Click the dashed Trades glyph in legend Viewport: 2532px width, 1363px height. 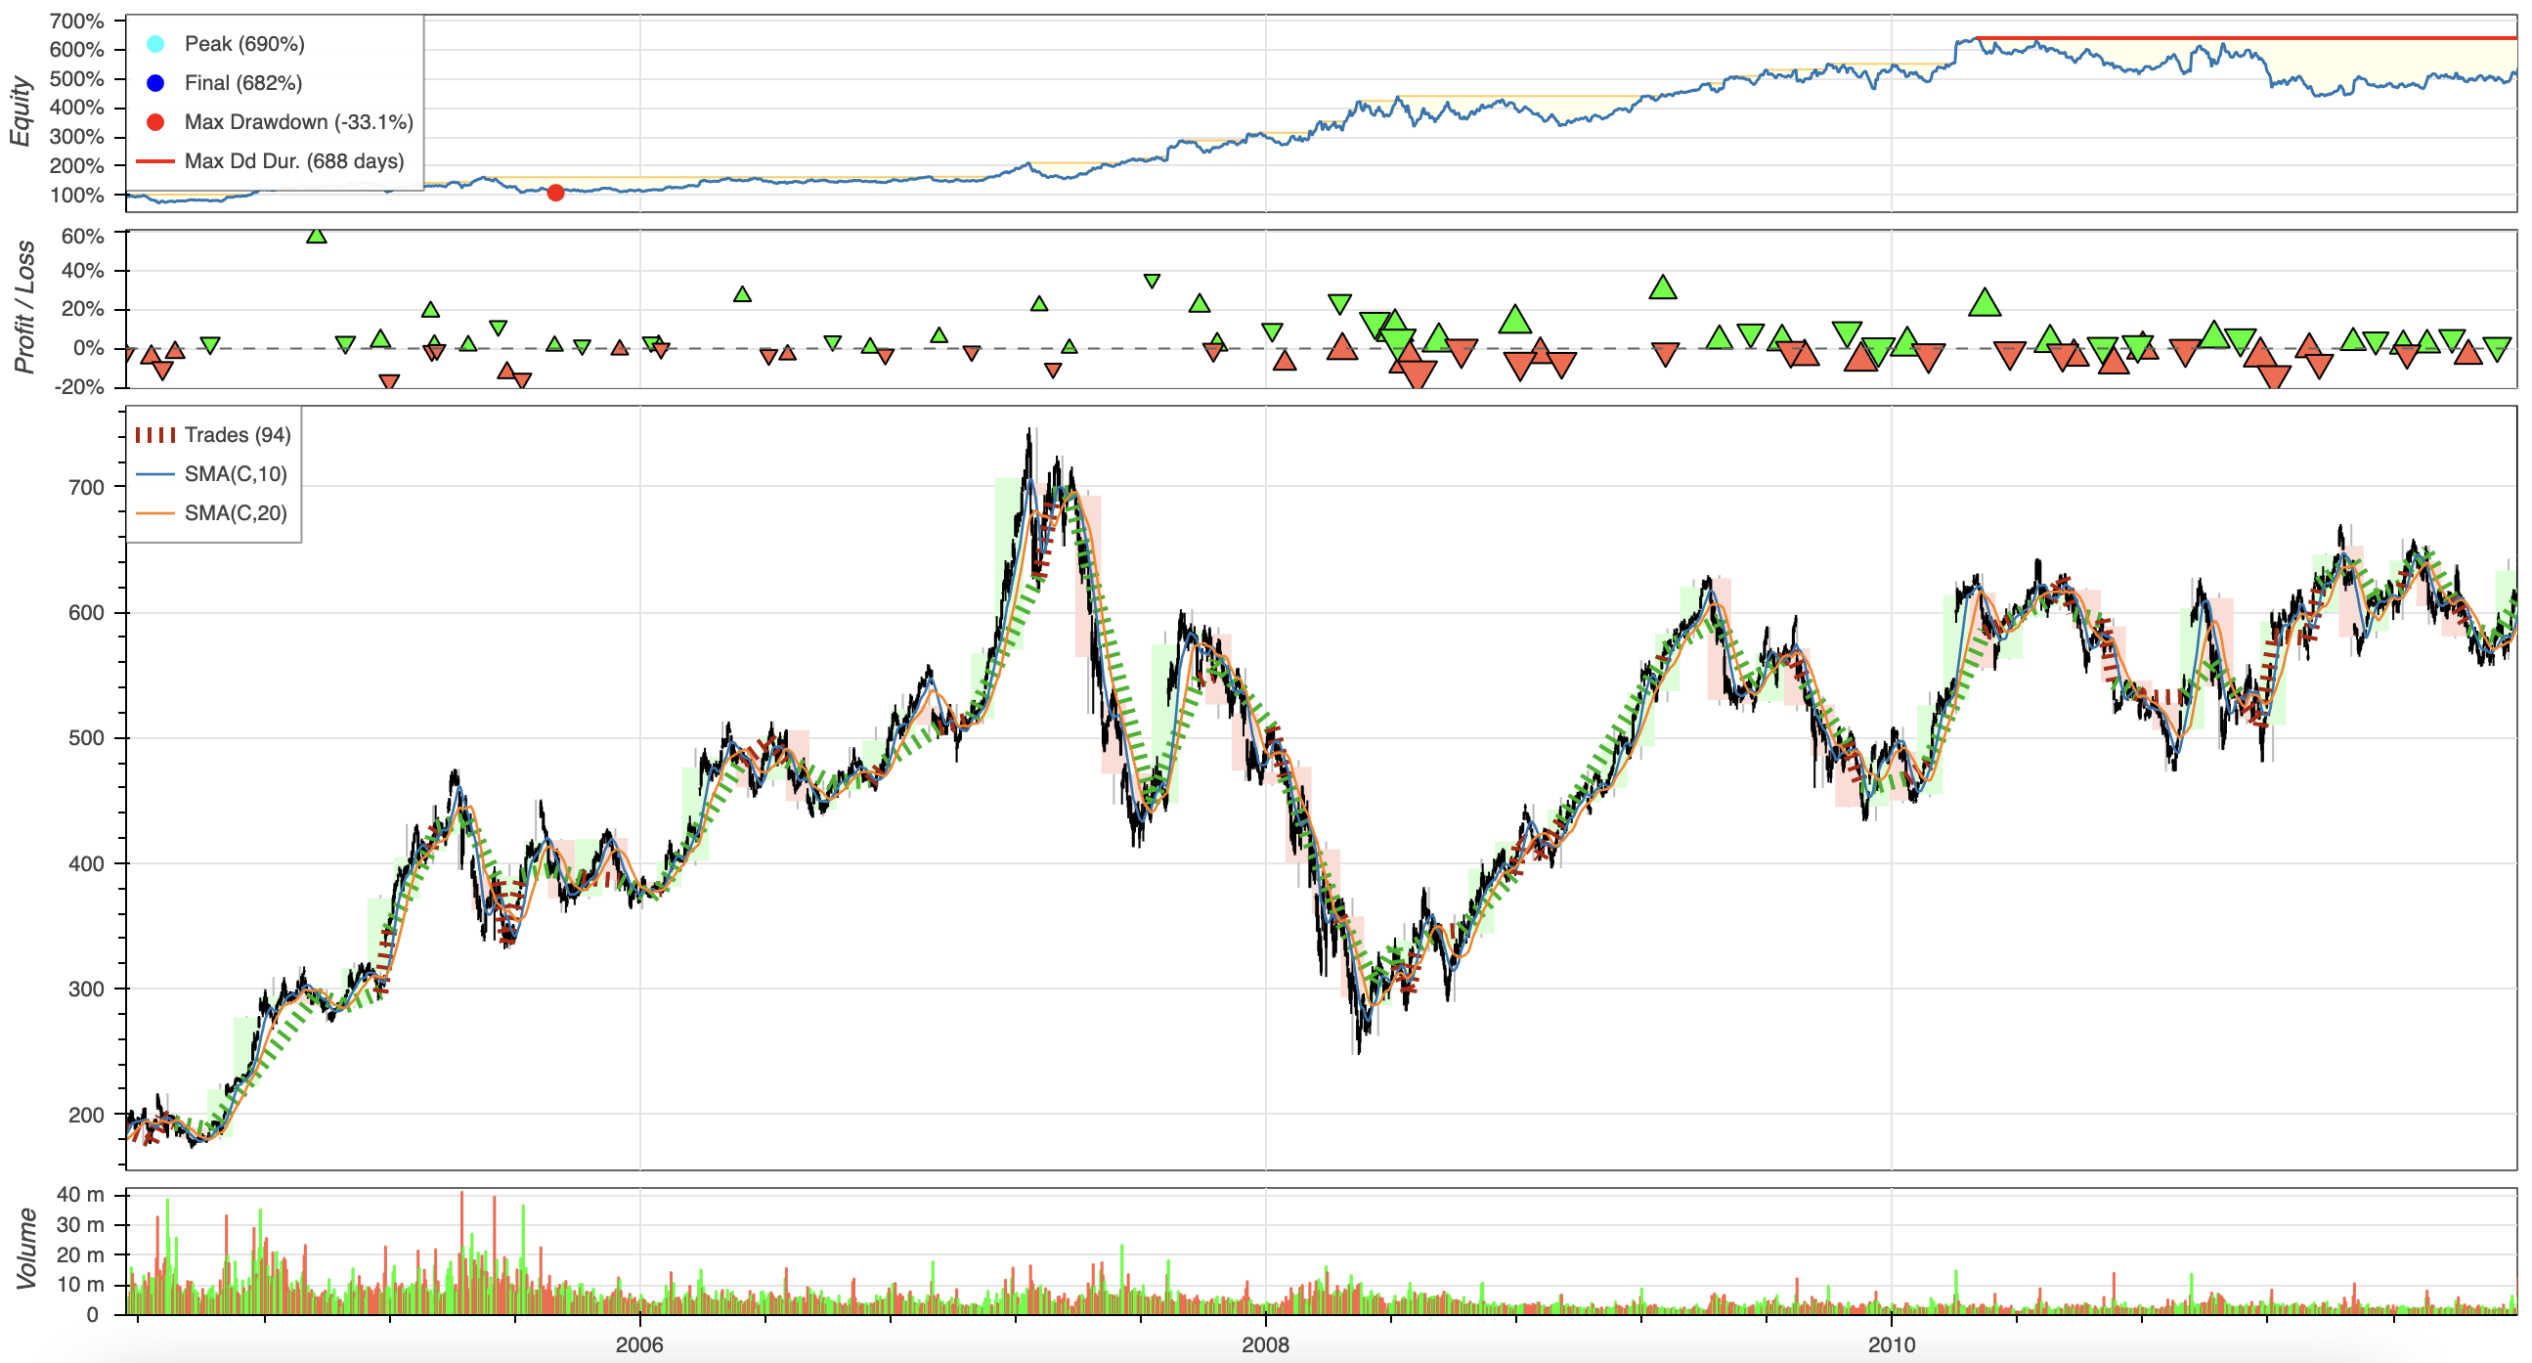pos(155,435)
